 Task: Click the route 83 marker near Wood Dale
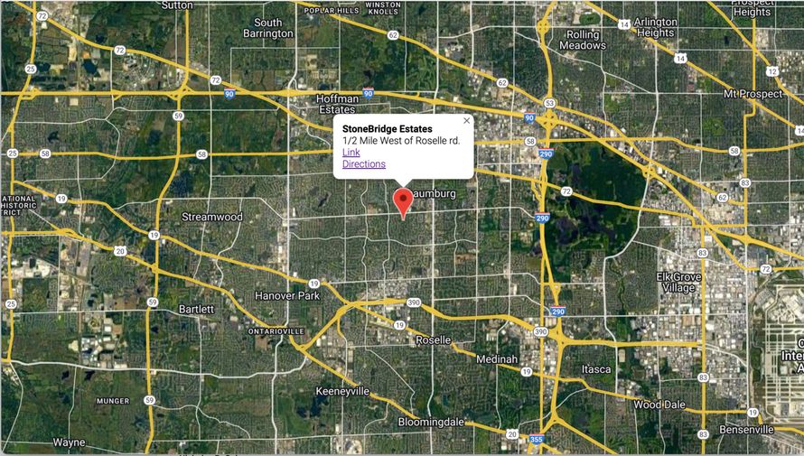(703, 377)
